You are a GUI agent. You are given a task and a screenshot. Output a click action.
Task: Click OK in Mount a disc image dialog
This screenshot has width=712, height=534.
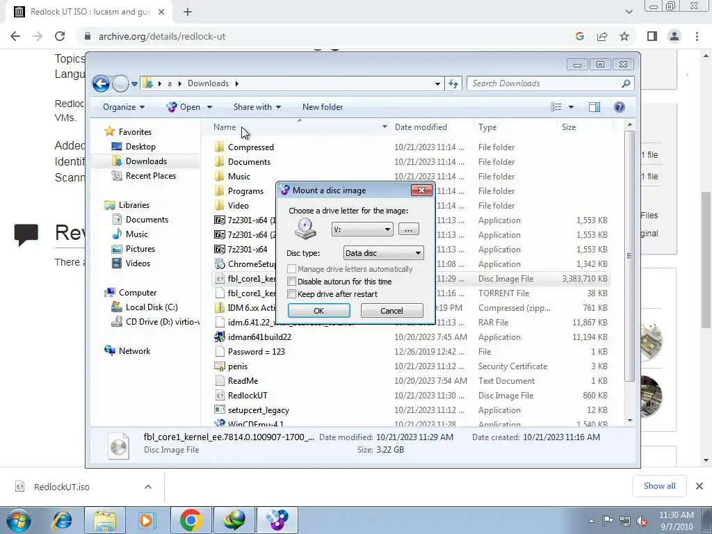(x=318, y=311)
